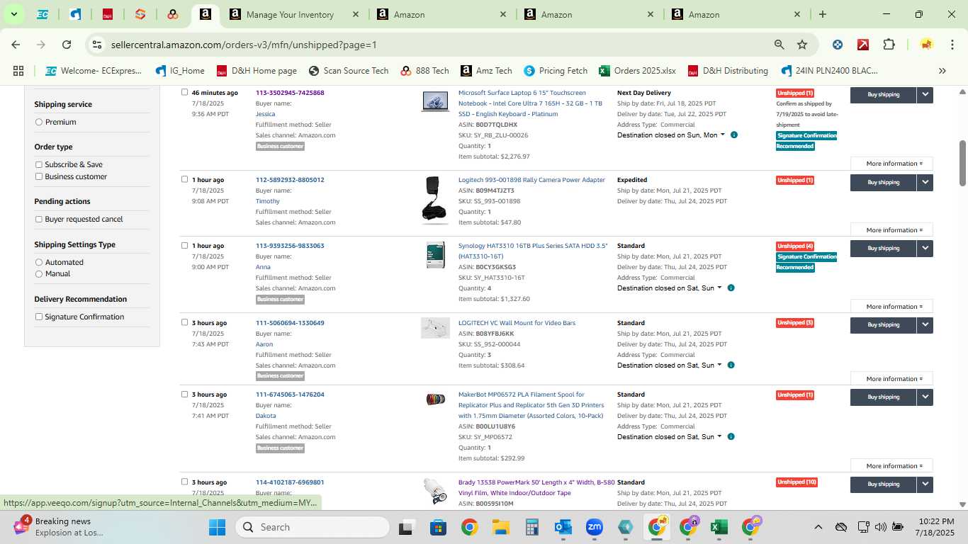Click Buy shipping for order 111-5060694-1330649

(x=883, y=324)
